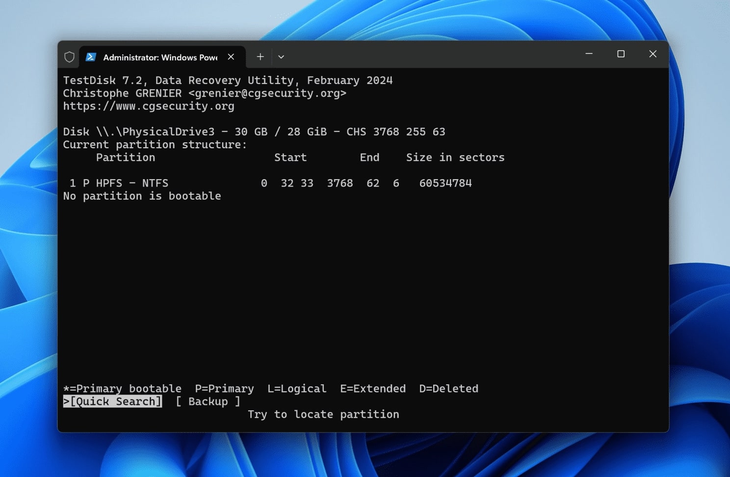Click the https://www.cgsecurity.org URL
Viewport: 730px width, 477px height.
(149, 106)
